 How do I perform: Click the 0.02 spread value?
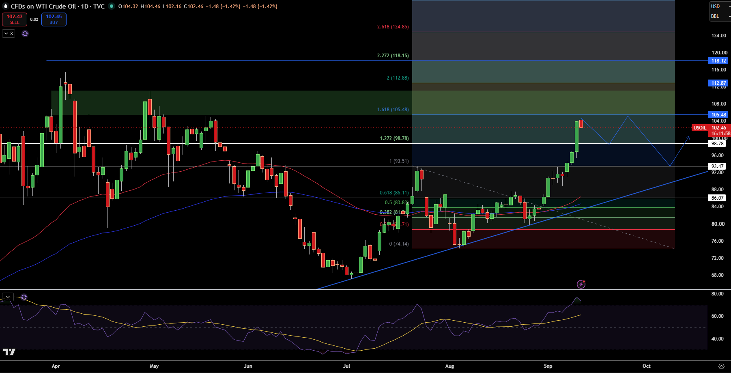point(34,19)
